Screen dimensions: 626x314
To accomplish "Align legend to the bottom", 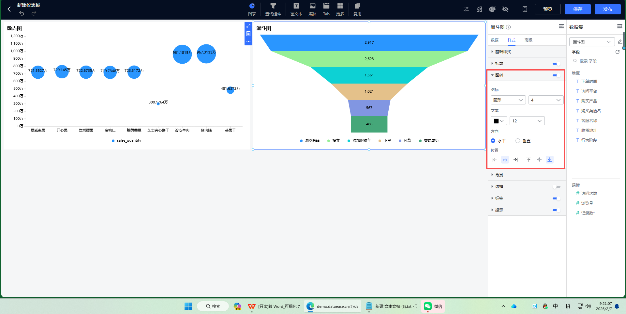I will point(550,160).
